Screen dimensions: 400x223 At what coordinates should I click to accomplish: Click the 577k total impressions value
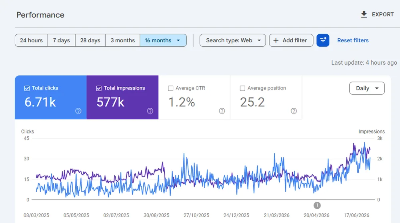110,102
